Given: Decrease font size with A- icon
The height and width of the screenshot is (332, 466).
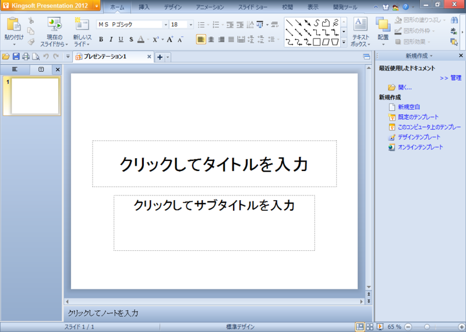Looking at the screenshot, I should (x=181, y=40).
